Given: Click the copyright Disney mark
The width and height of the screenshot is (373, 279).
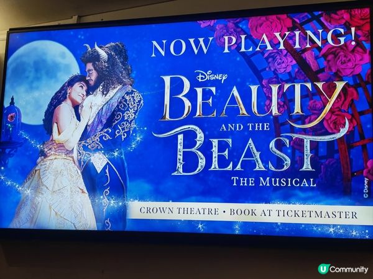Looking at the screenshot, I should click(366, 187).
